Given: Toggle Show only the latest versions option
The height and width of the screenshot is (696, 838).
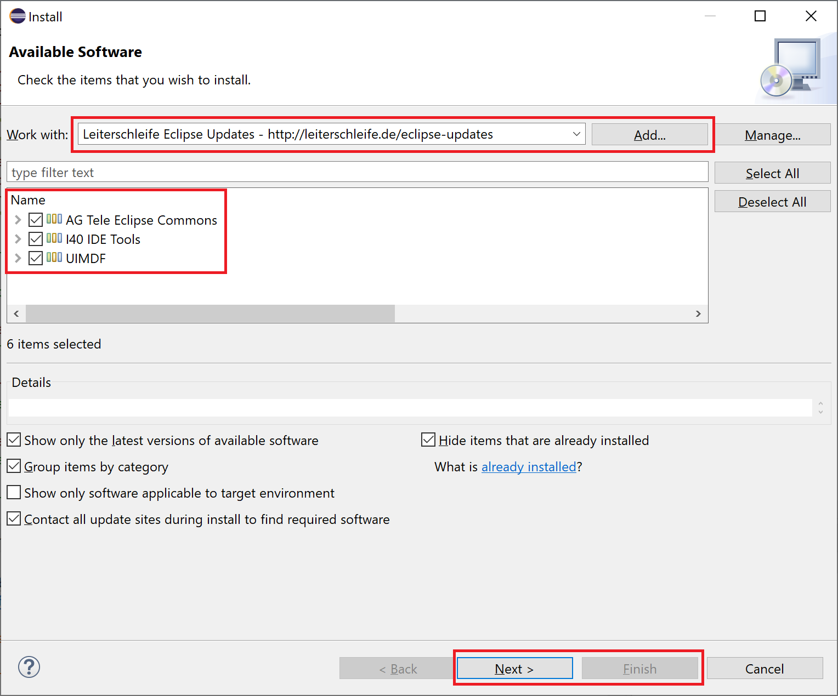Looking at the screenshot, I should [x=14, y=440].
